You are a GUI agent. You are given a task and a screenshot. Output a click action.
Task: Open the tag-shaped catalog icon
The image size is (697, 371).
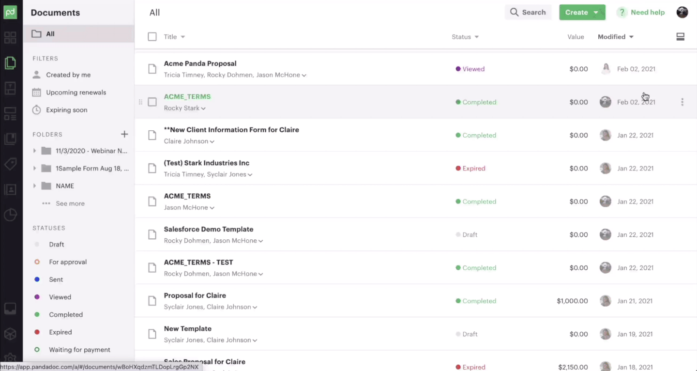(10, 164)
